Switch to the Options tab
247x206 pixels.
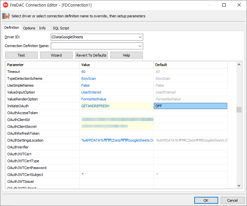click(29, 28)
